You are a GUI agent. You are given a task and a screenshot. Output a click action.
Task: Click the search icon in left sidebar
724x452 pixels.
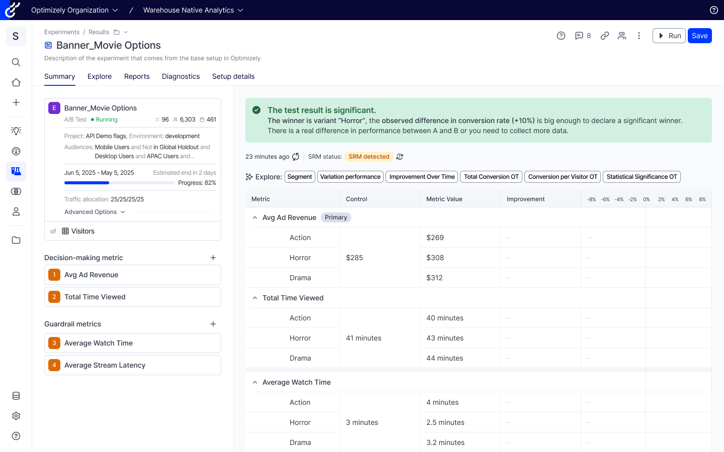16,62
